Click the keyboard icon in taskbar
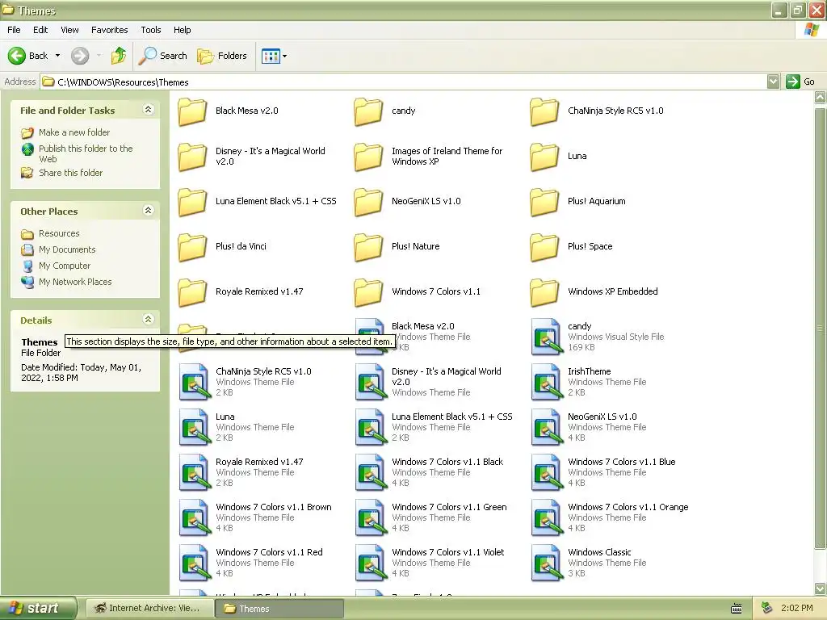The image size is (827, 620). pos(737,609)
